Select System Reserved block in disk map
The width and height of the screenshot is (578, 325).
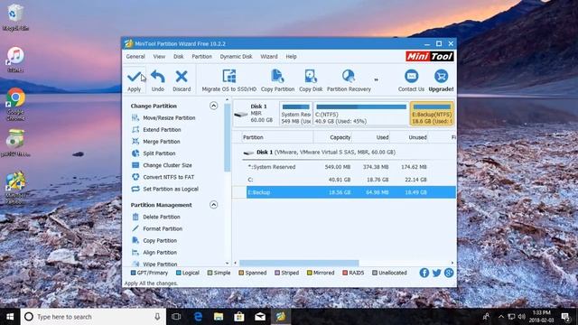pos(295,114)
